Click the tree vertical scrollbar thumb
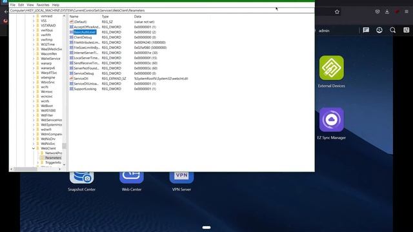 click(x=64, y=146)
